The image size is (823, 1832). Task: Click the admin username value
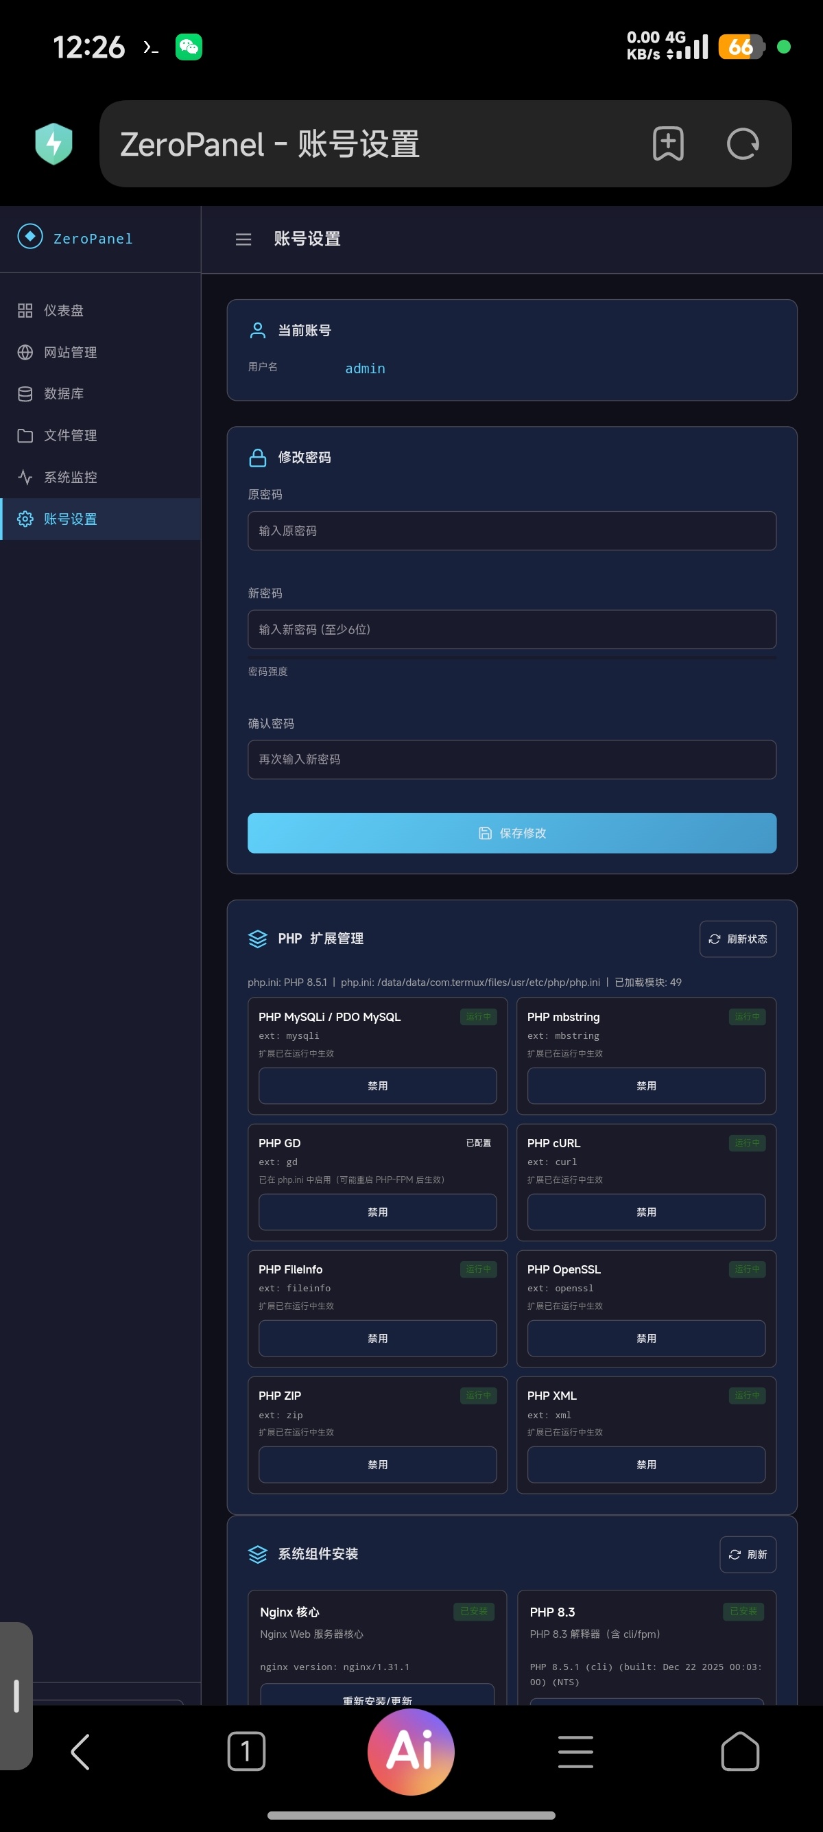[x=366, y=368]
